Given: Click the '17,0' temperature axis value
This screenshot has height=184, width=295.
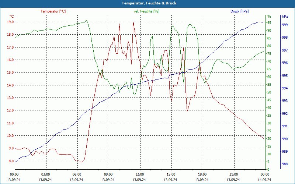Looking at the screenshot, I should [10, 47].
